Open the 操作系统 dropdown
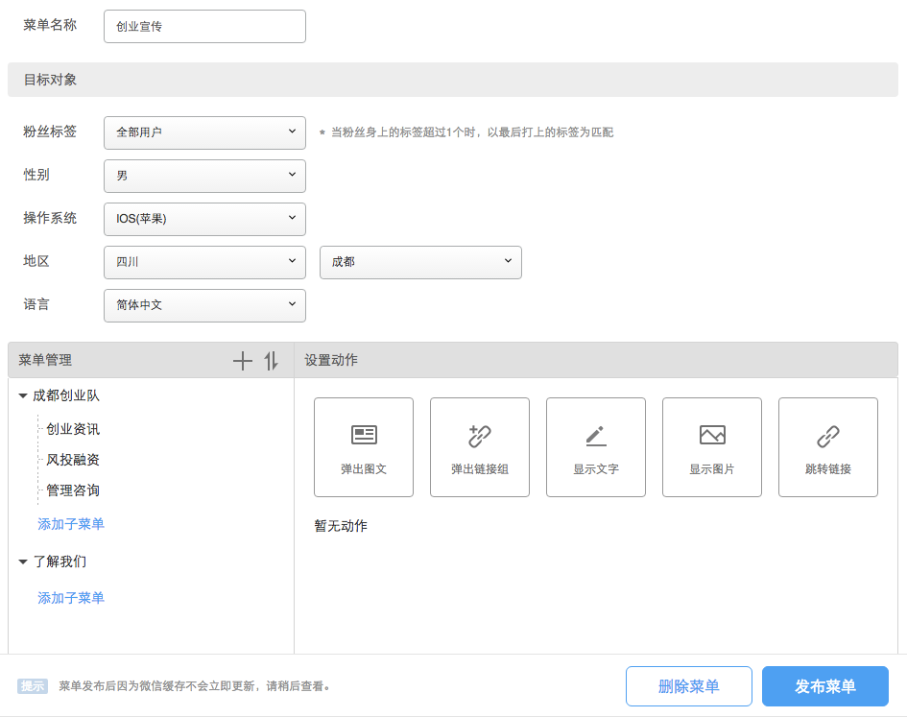907x717 pixels. click(x=204, y=219)
